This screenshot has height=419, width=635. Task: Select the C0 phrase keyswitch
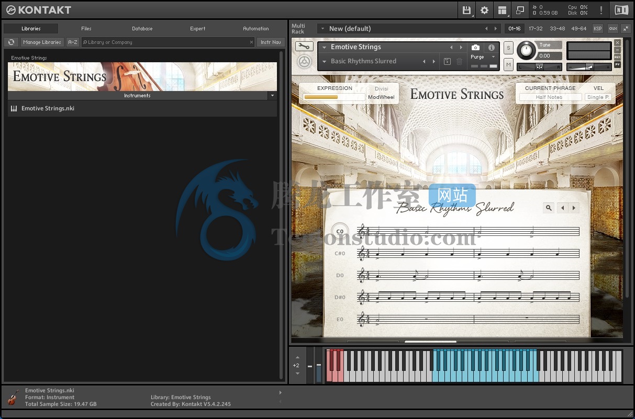tap(340, 231)
